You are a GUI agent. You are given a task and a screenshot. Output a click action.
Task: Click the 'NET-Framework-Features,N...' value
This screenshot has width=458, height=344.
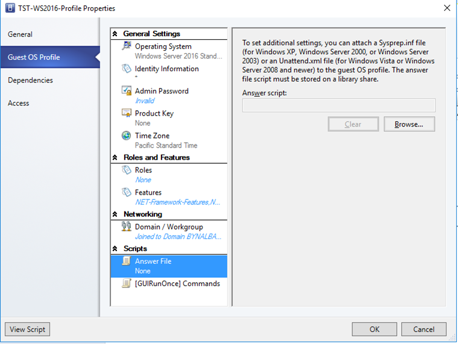178,202
